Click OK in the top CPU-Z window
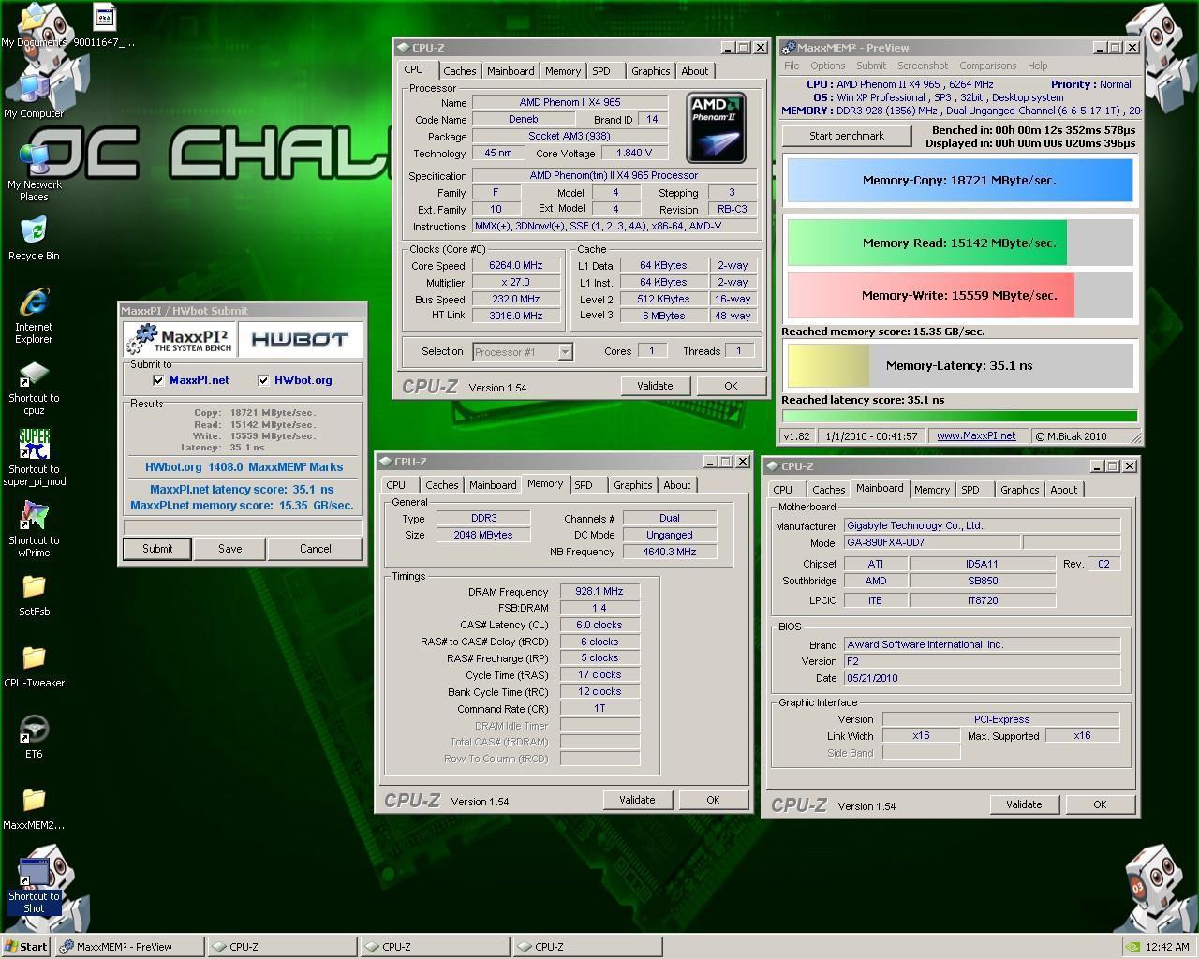 (731, 386)
